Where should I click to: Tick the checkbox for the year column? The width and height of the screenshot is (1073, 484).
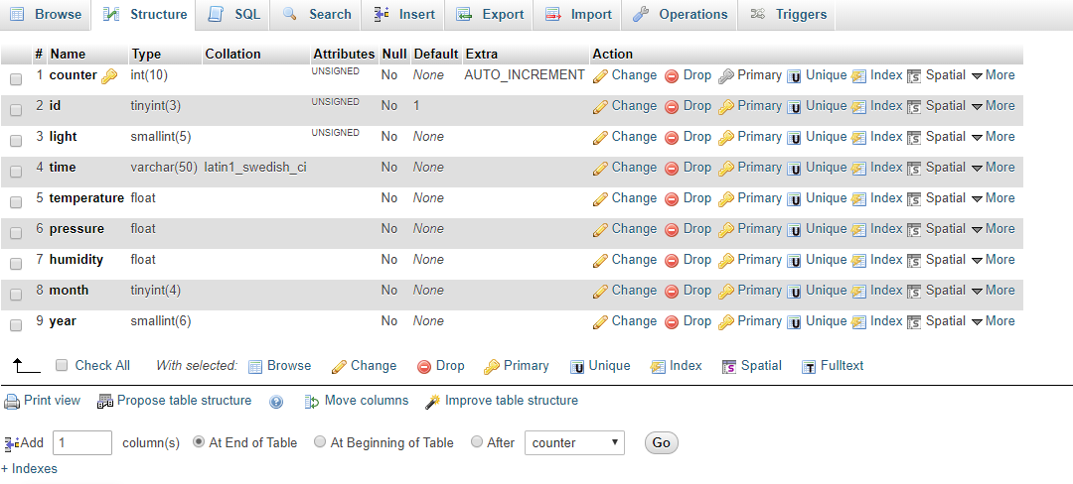[16, 325]
